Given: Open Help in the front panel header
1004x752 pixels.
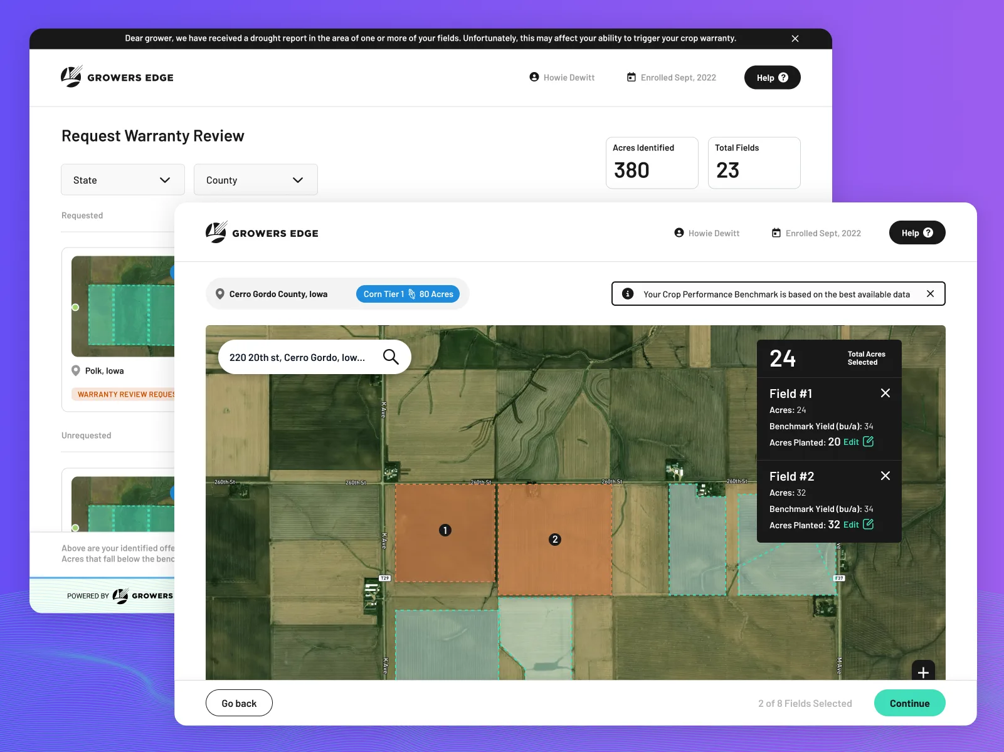Looking at the screenshot, I should tap(916, 233).
